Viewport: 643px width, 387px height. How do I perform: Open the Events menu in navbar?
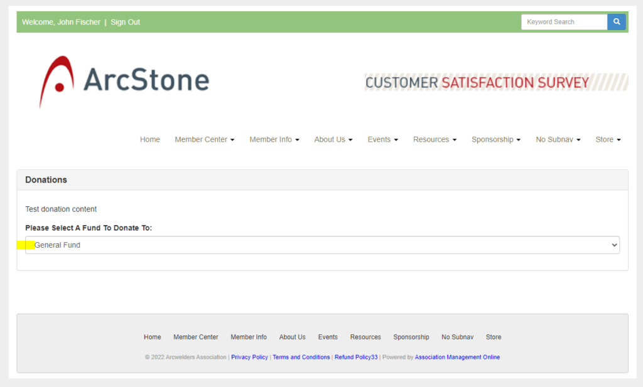382,139
